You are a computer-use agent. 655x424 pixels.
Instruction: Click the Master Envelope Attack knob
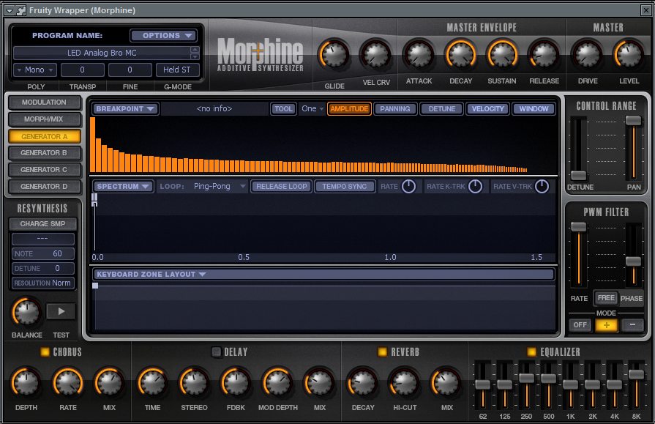(x=419, y=54)
